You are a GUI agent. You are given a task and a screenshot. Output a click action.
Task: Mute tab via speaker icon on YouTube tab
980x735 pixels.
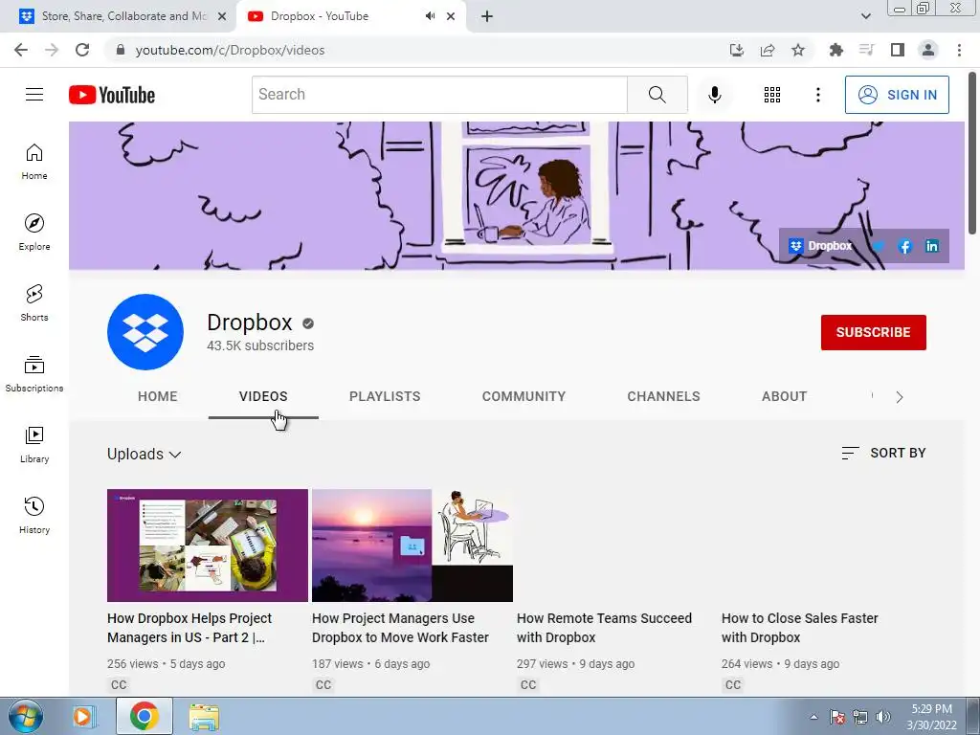430,16
